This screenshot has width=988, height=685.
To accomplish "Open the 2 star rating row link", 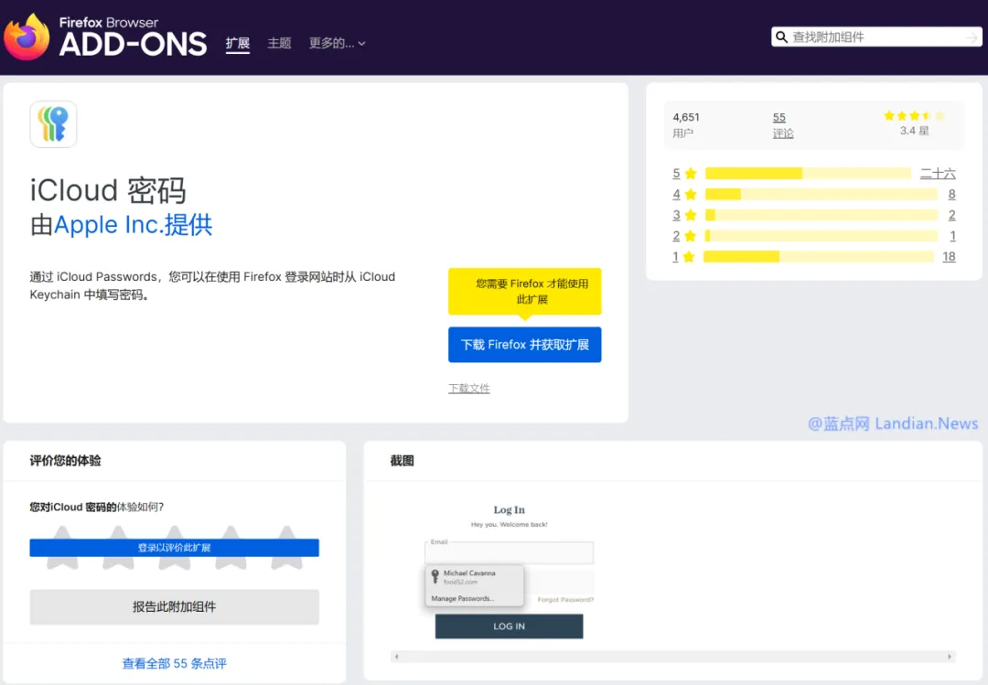I will 813,236.
